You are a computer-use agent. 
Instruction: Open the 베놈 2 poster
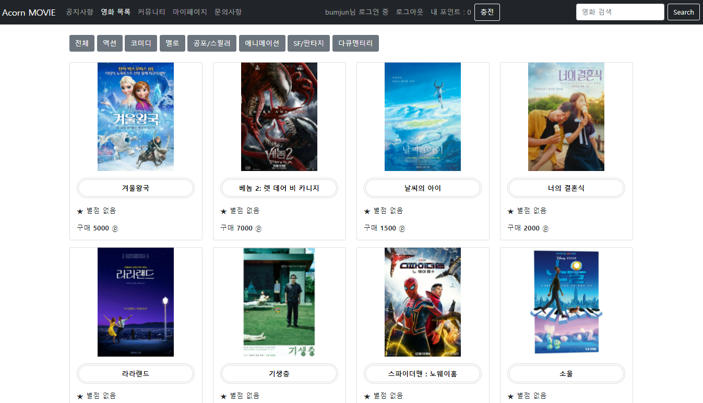(279, 117)
